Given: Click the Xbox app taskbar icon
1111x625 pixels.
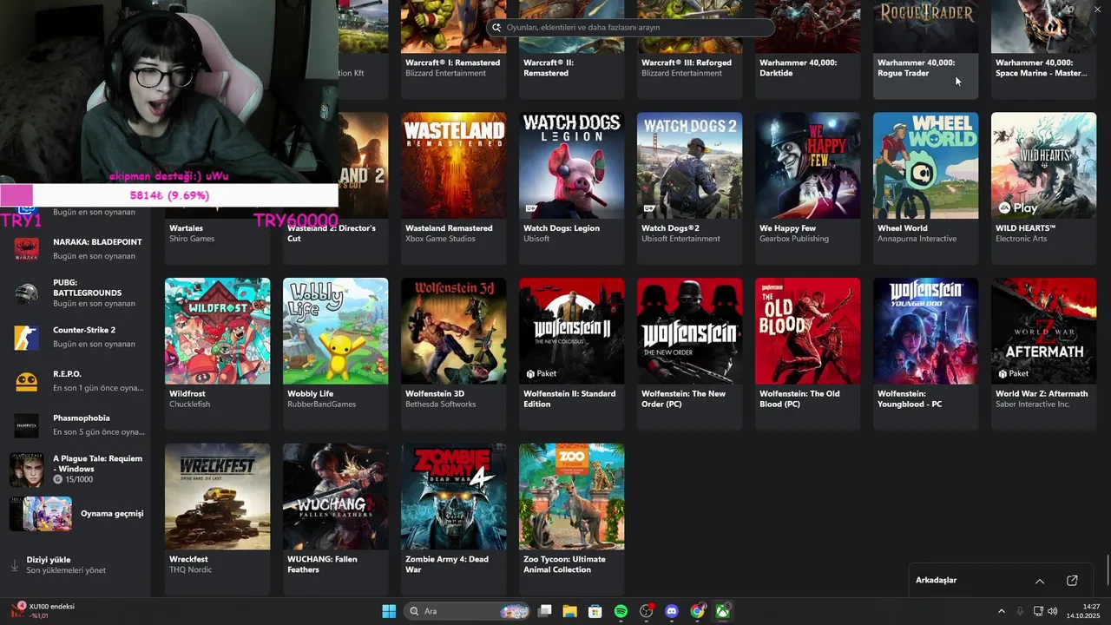Looking at the screenshot, I should [x=722, y=611].
